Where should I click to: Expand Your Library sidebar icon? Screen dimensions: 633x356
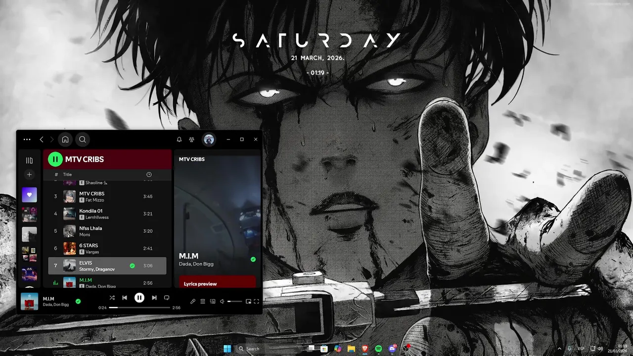coord(29,160)
